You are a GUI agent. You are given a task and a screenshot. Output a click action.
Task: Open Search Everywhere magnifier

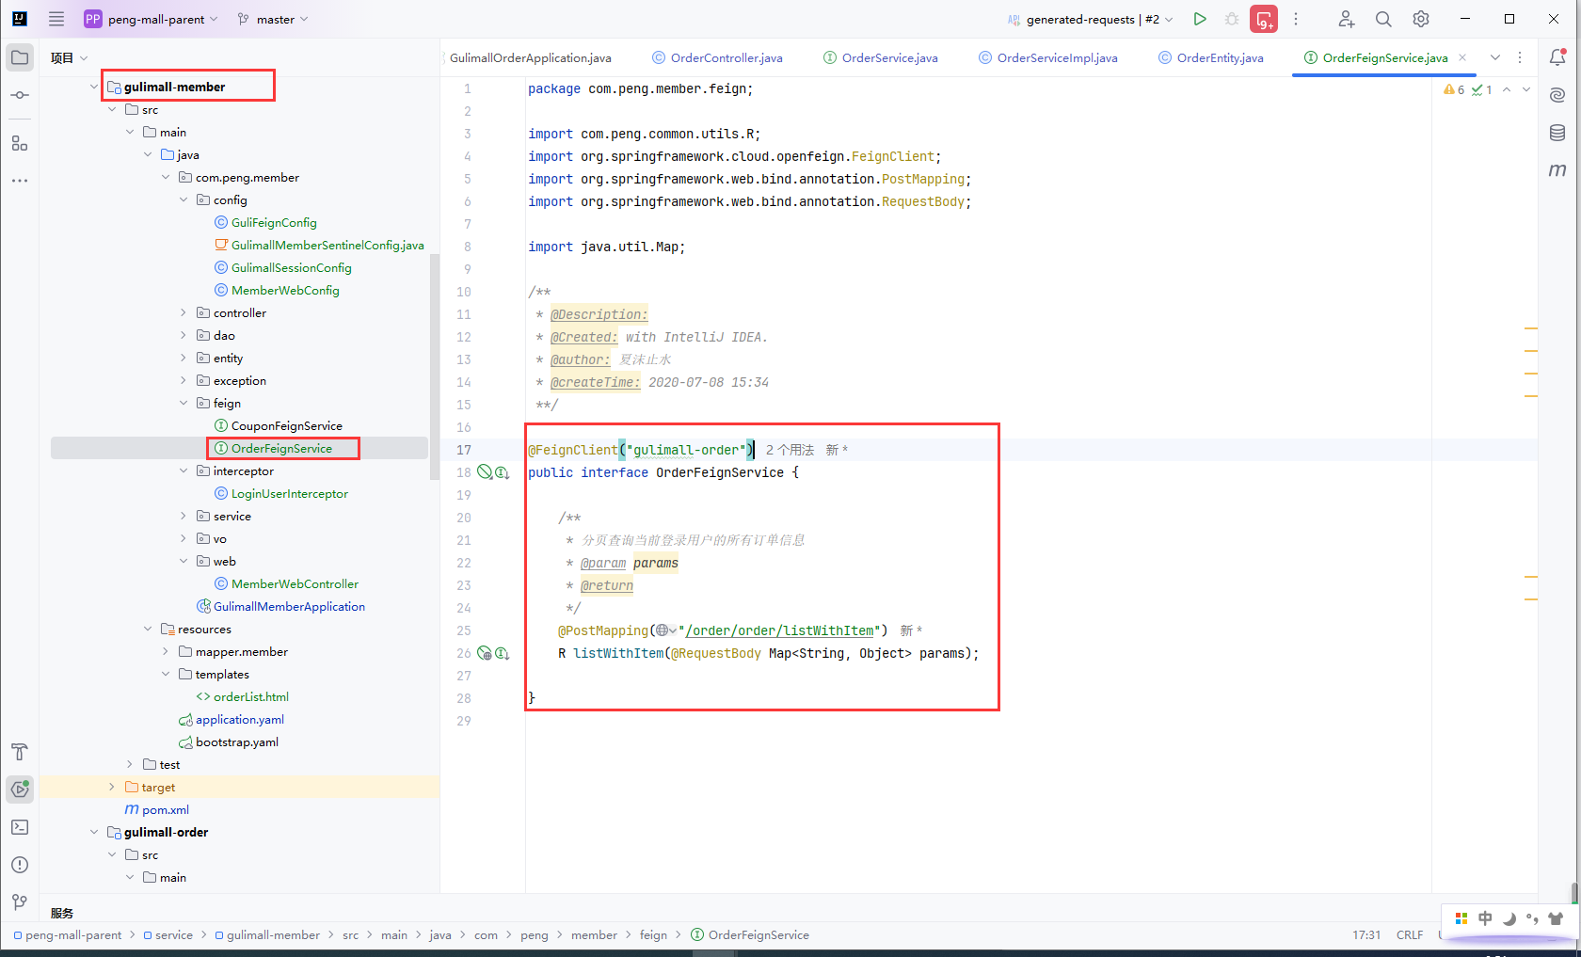tap(1383, 19)
